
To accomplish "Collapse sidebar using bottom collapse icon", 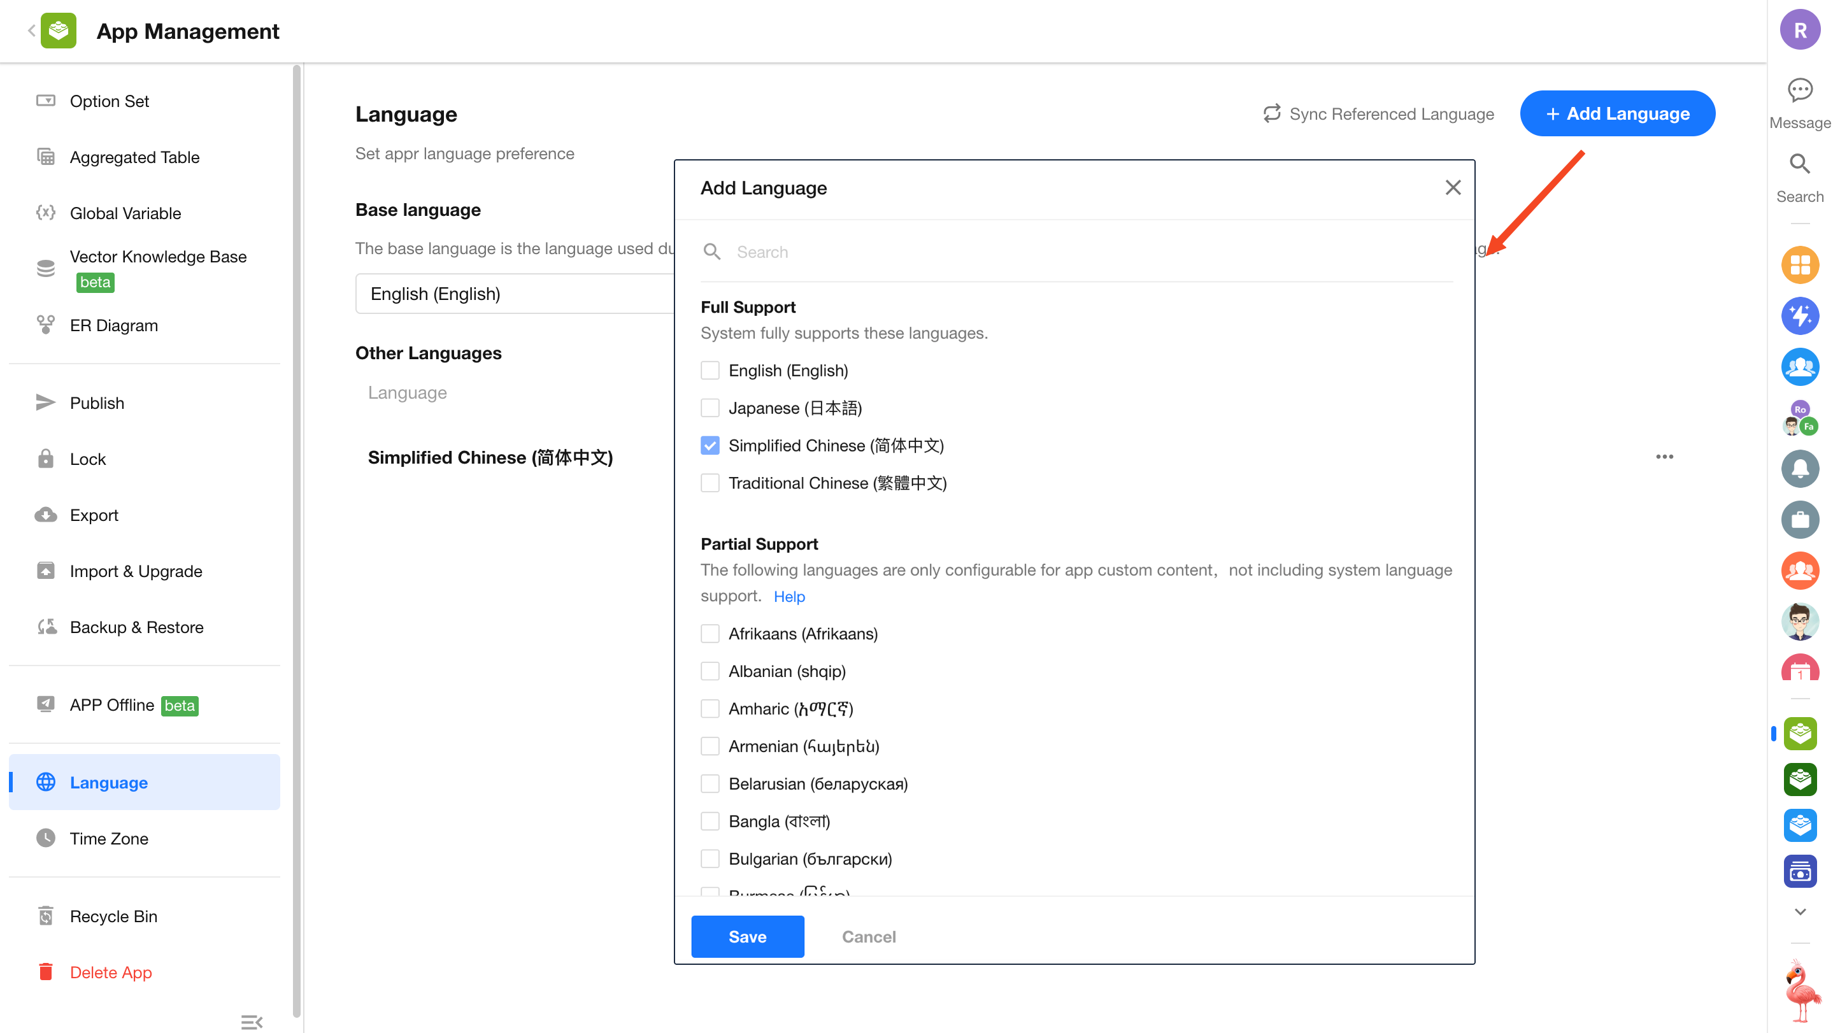I will [251, 1022].
